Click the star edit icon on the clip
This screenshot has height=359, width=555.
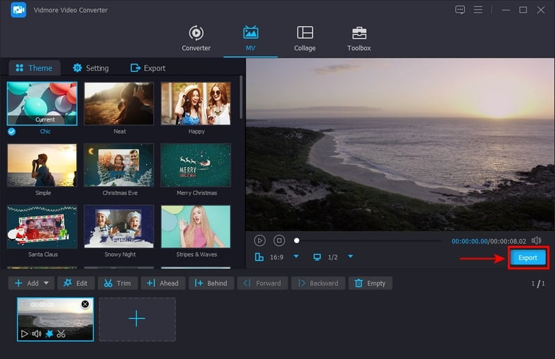[49, 334]
